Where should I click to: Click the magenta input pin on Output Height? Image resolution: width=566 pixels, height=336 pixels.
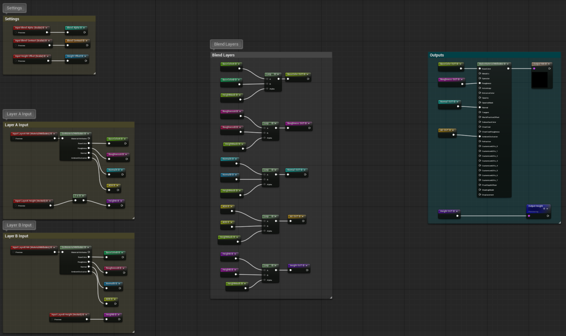click(529, 216)
